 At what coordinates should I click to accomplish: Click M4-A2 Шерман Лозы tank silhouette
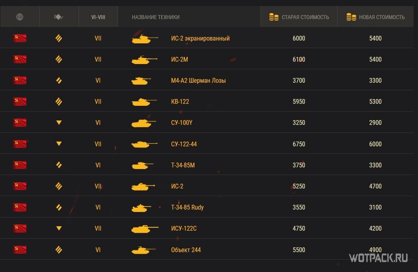pyautogui.click(x=141, y=81)
